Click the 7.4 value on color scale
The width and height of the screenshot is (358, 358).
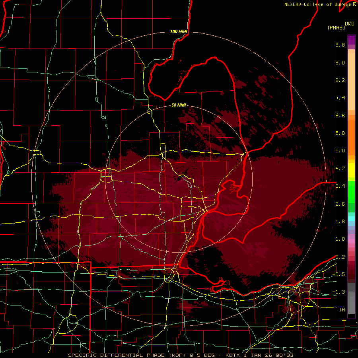[340, 98]
